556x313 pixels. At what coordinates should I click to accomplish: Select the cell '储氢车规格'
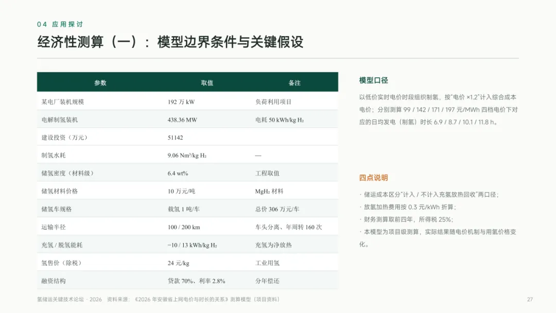(x=57, y=209)
